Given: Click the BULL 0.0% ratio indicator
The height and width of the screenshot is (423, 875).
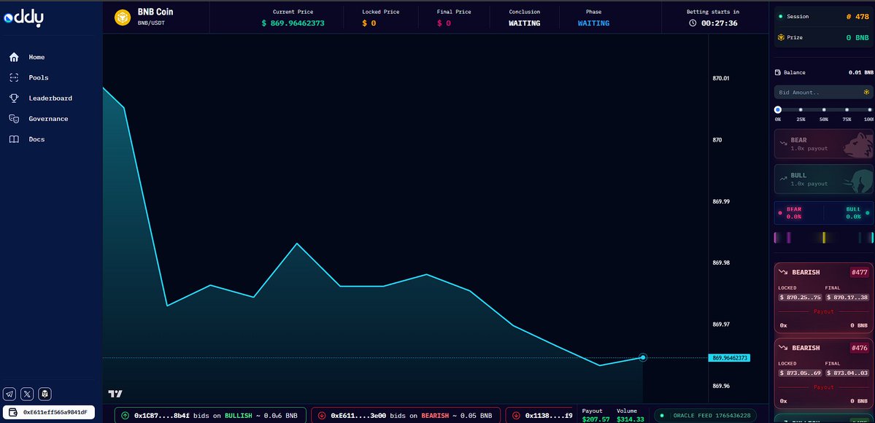Looking at the screenshot, I should 857,213.
